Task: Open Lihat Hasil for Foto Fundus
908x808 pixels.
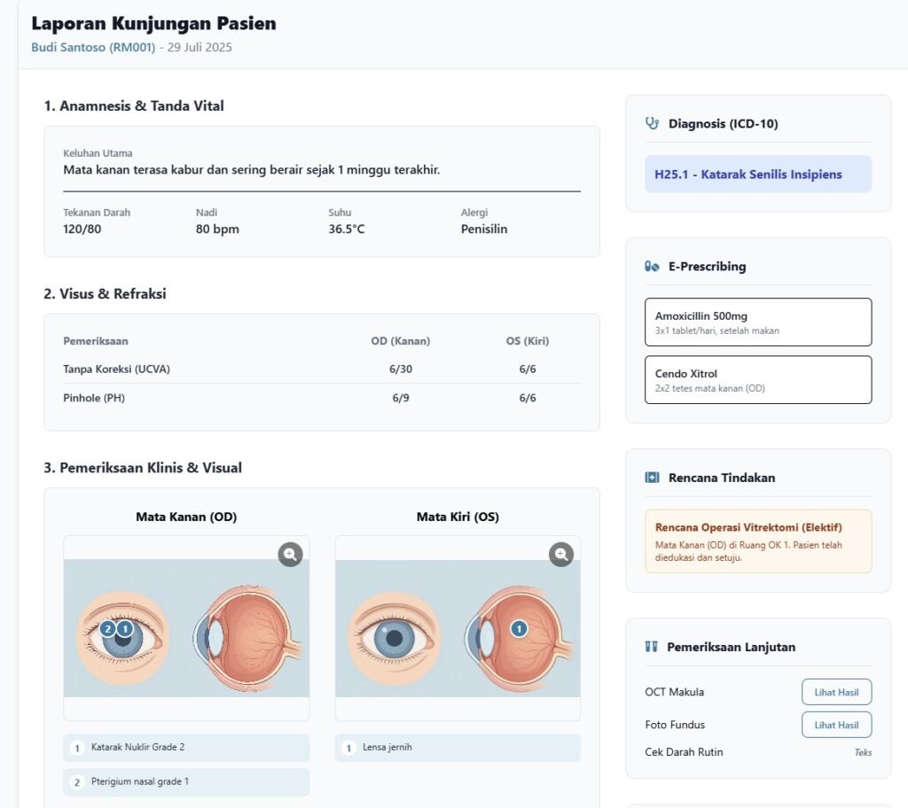Action: 836,725
